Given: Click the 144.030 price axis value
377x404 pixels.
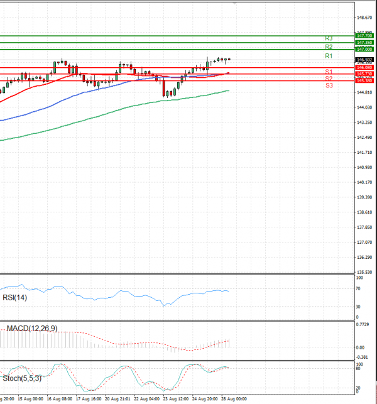Looking at the screenshot, I should (364, 107).
